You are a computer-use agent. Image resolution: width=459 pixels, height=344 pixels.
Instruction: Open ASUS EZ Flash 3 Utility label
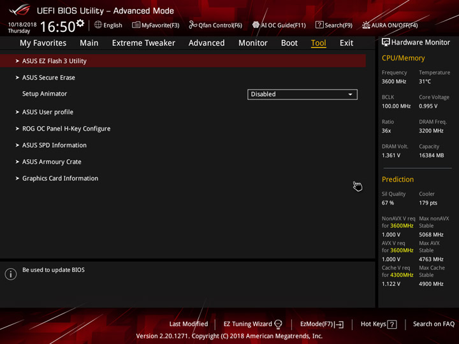pyautogui.click(x=54, y=61)
